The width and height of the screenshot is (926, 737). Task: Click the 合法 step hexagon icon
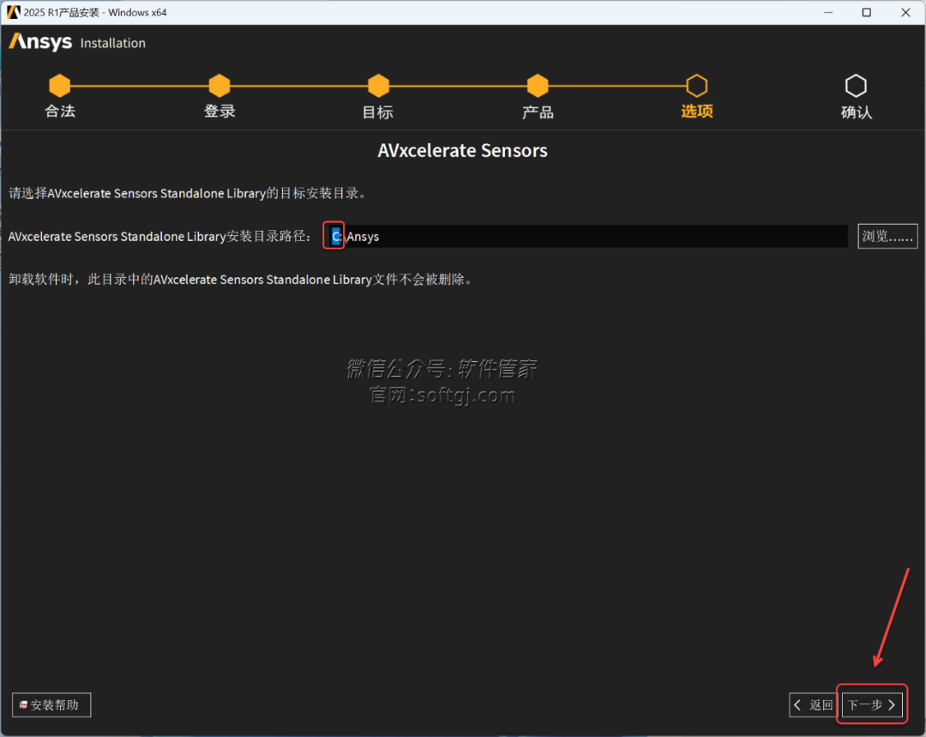(60, 86)
